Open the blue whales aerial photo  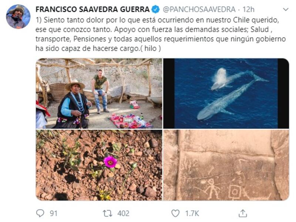pyautogui.click(x=226, y=94)
